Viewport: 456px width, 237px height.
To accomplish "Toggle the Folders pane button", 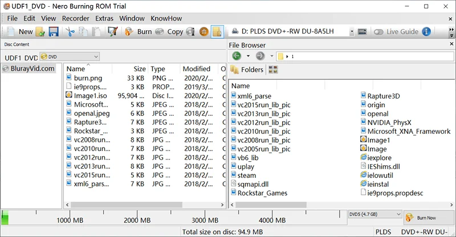I will coord(247,70).
